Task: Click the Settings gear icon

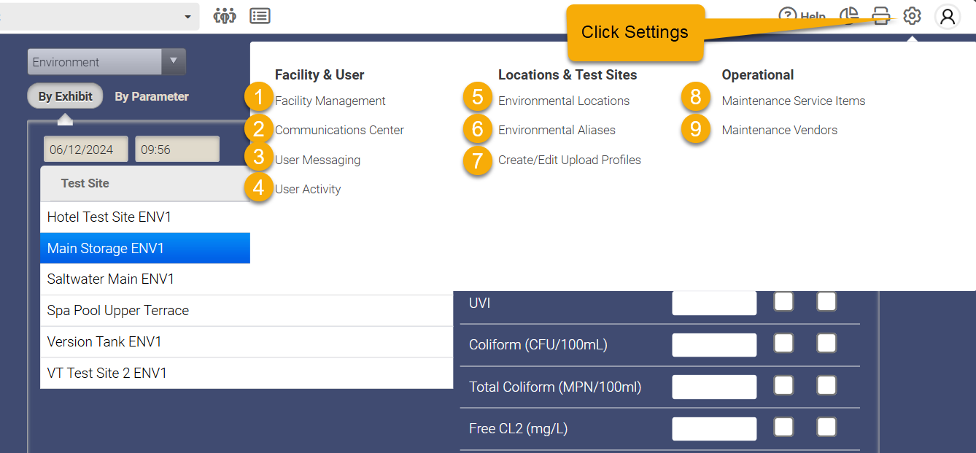Action: tap(912, 15)
